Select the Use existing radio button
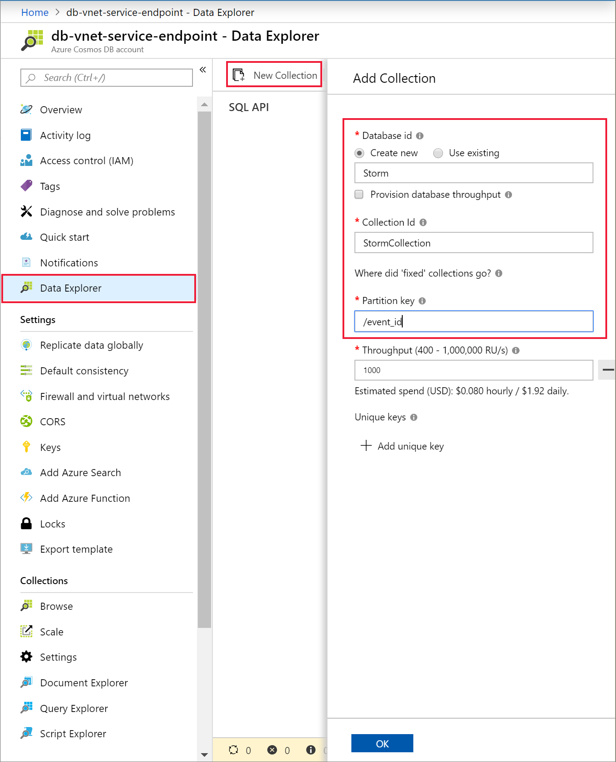 (438, 153)
